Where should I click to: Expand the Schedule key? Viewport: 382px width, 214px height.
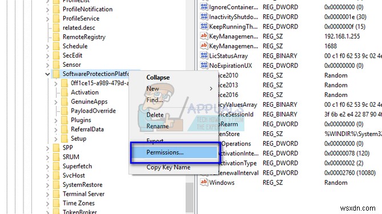click(48, 47)
